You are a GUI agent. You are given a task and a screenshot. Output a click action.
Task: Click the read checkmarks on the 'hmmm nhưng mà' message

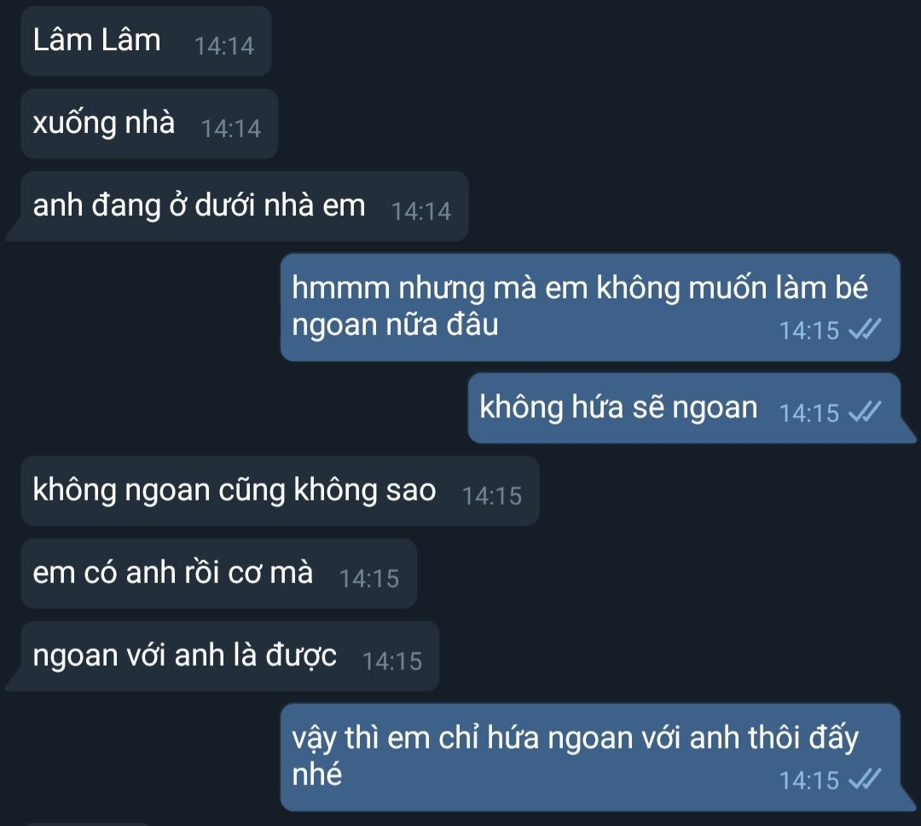tap(866, 329)
